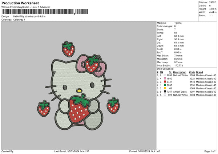Click the N# column header
Image resolution: width=218 pixels, height=154 pixels.
(x=162, y=72)
